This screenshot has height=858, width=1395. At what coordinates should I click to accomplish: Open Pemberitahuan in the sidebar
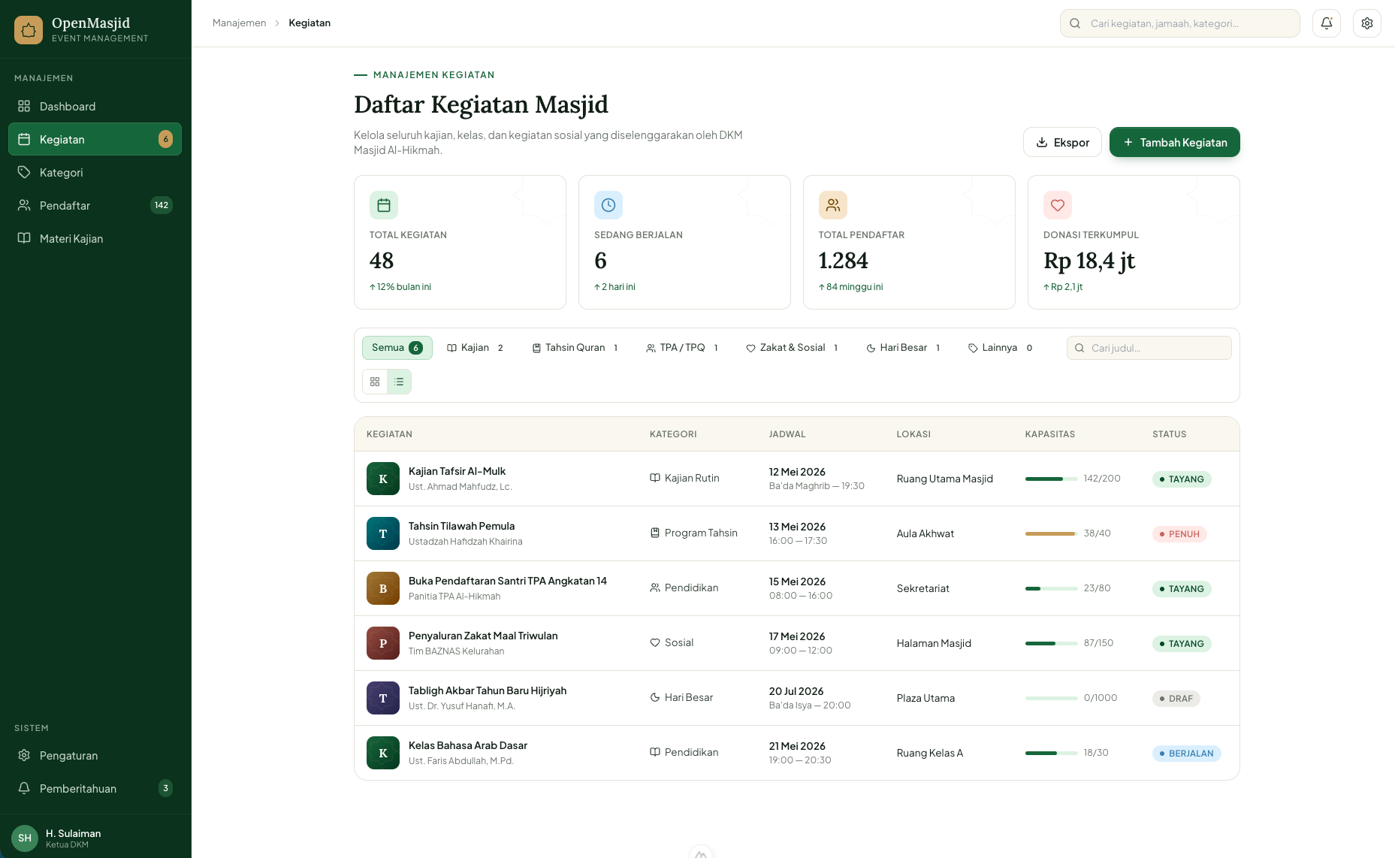95,789
